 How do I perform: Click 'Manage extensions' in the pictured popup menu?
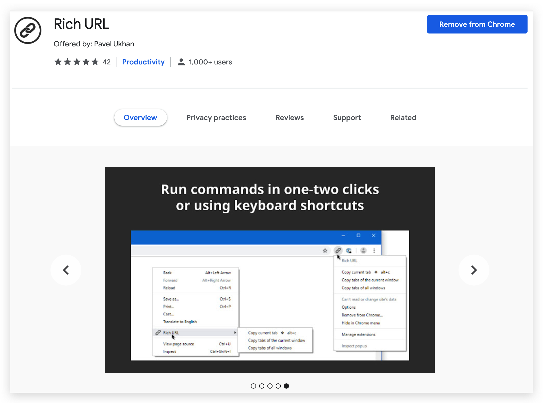(358, 334)
